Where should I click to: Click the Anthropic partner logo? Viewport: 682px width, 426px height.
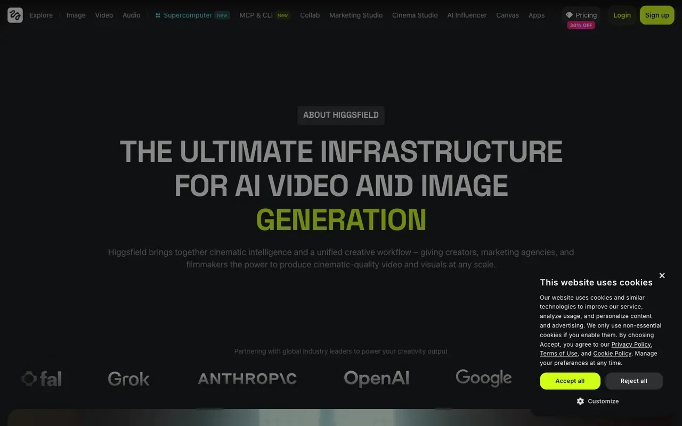click(x=247, y=379)
